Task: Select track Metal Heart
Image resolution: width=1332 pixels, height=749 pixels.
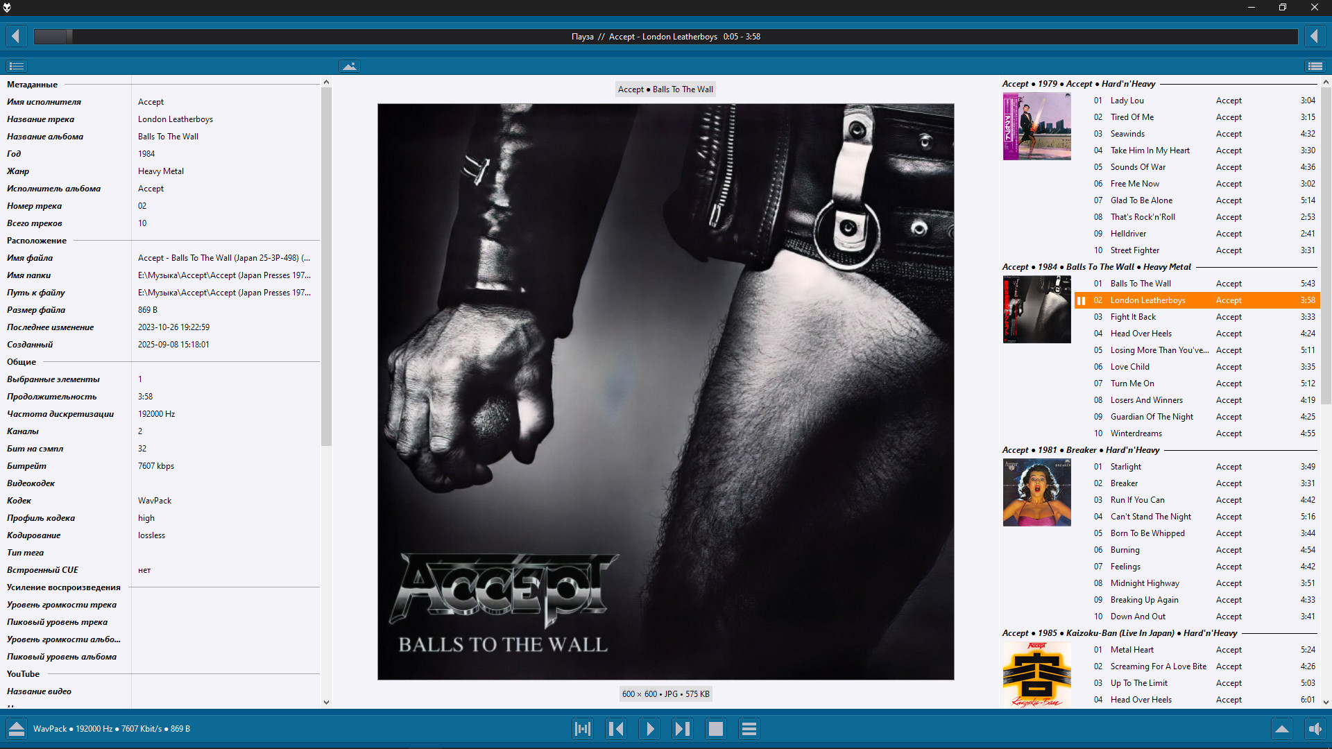Action: click(1197, 650)
